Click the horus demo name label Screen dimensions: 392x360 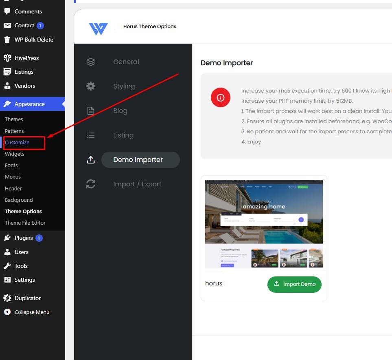click(213, 283)
